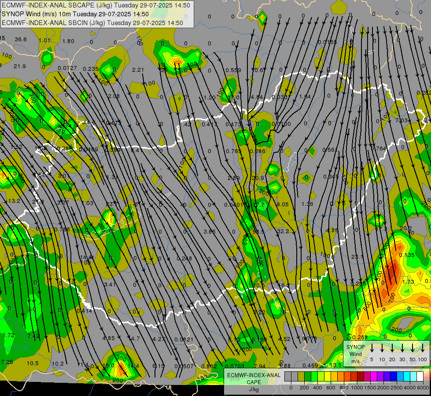Viewport: 431px width, 396px height.
Task: Click the map value '3.65'
Action: (210, 232)
